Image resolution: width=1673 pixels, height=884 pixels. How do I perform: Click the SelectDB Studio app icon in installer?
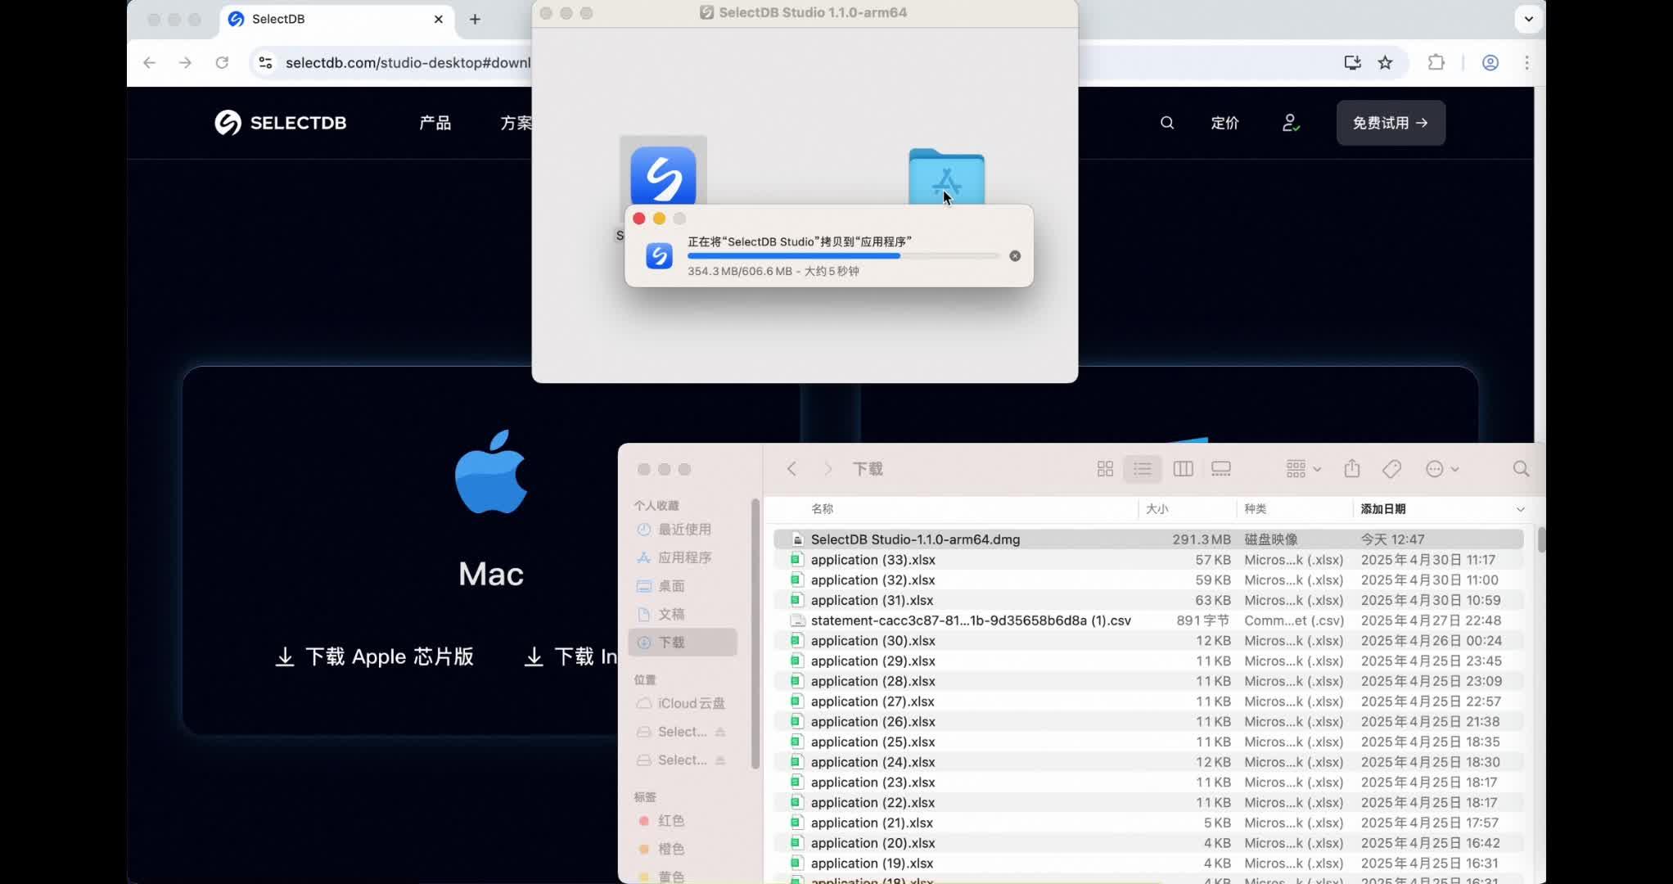click(663, 175)
